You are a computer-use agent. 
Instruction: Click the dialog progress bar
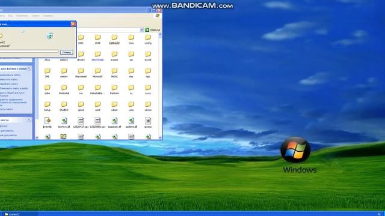pos(29,51)
